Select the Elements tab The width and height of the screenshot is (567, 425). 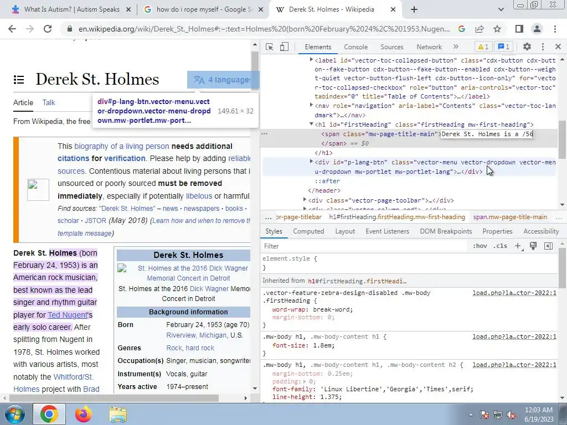(x=318, y=47)
